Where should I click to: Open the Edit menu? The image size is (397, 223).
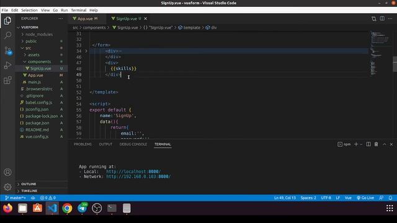coord(14,10)
